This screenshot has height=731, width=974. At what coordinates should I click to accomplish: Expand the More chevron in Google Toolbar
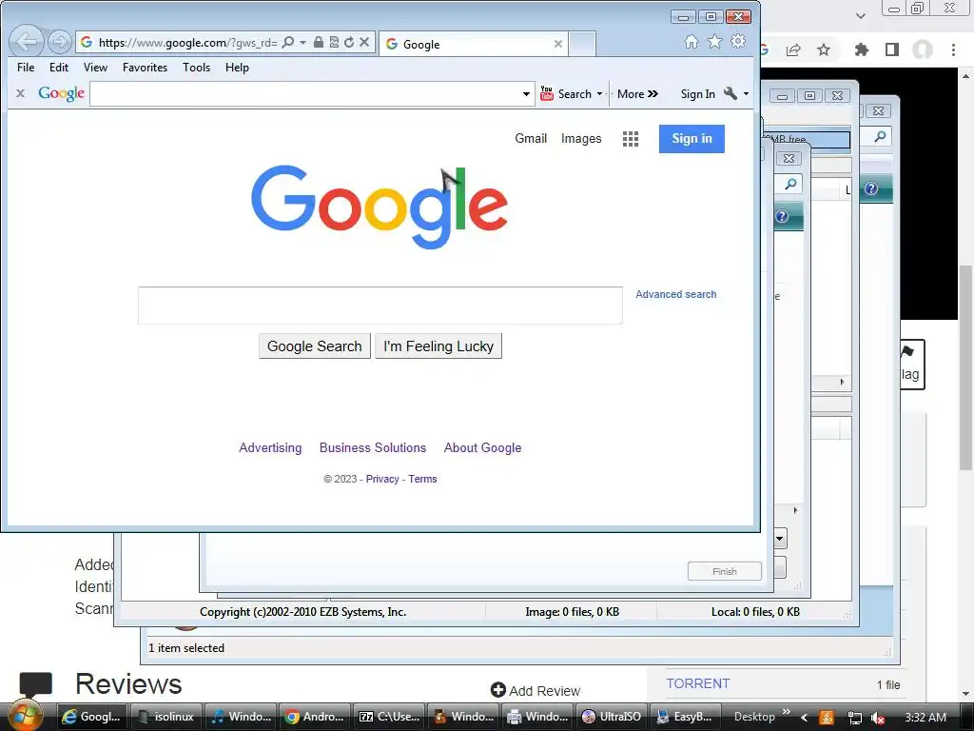(653, 94)
